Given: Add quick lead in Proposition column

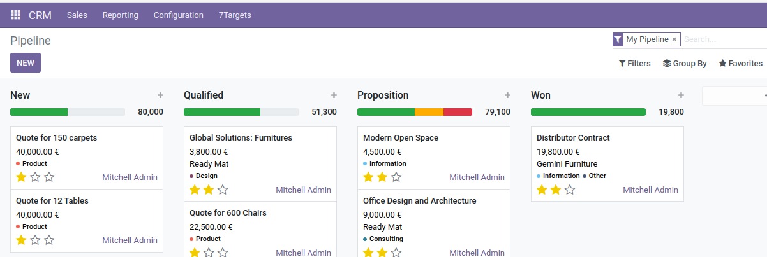Looking at the screenshot, I should pyautogui.click(x=507, y=95).
